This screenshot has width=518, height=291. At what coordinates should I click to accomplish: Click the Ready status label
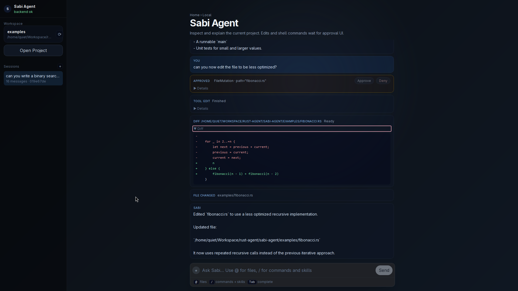coord(329,121)
